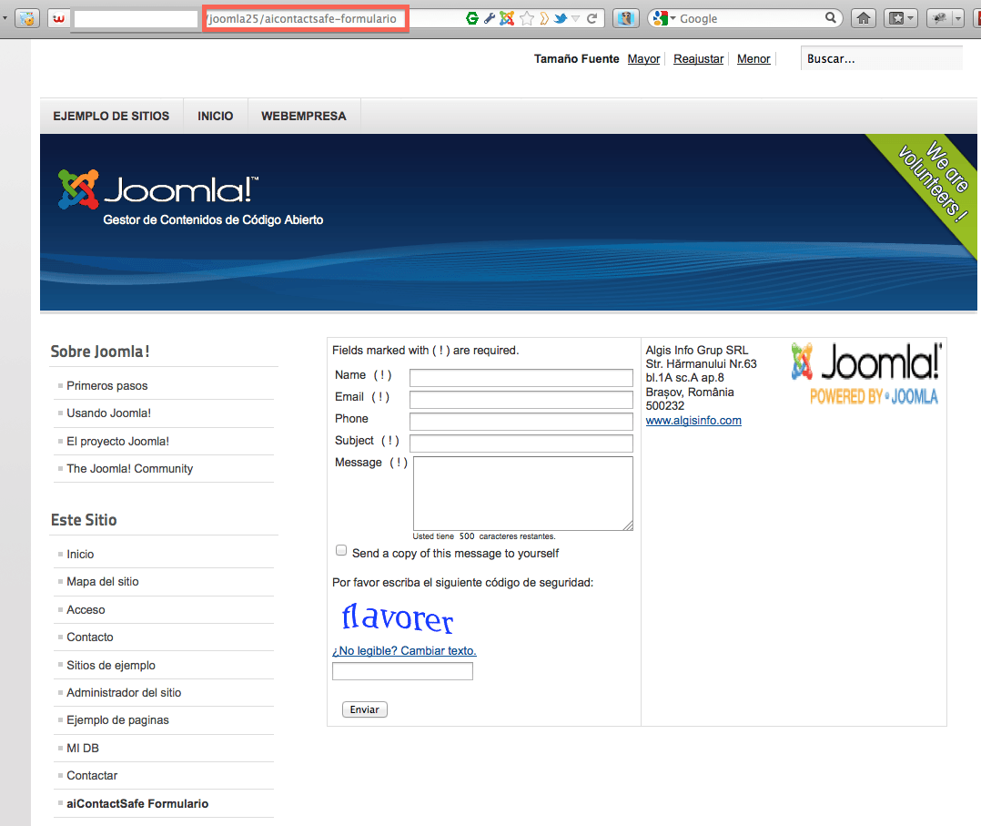Open Primeros pasos sidebar link
Viewport: 981px width, 826px height.
pyautogui.click(x=107, y=386)
